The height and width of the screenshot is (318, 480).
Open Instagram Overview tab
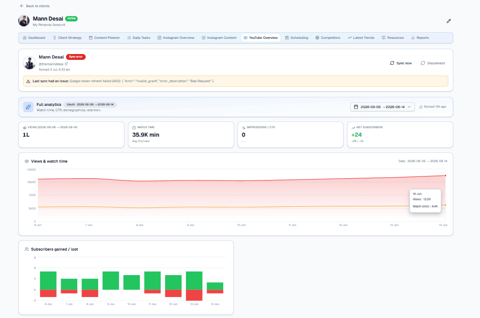tap(176, 38)
